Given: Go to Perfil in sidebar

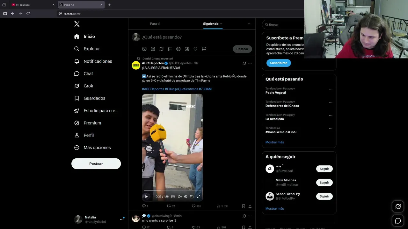Looking at the screenshot, I should [x=84, y=135].
